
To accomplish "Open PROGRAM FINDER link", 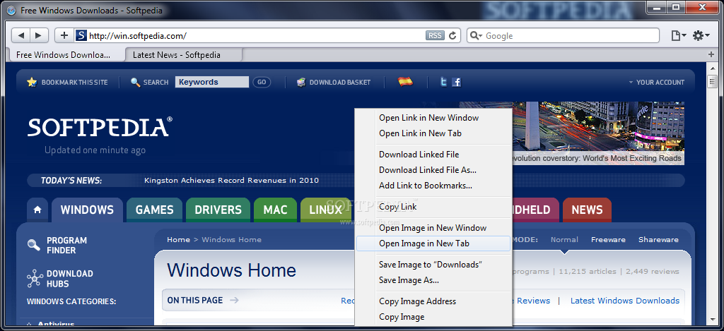I will pos(67,246).
